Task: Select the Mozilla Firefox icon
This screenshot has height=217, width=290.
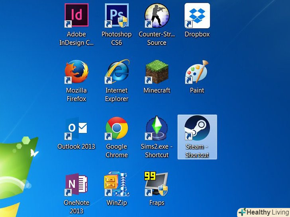Action: tap(76, 72)
